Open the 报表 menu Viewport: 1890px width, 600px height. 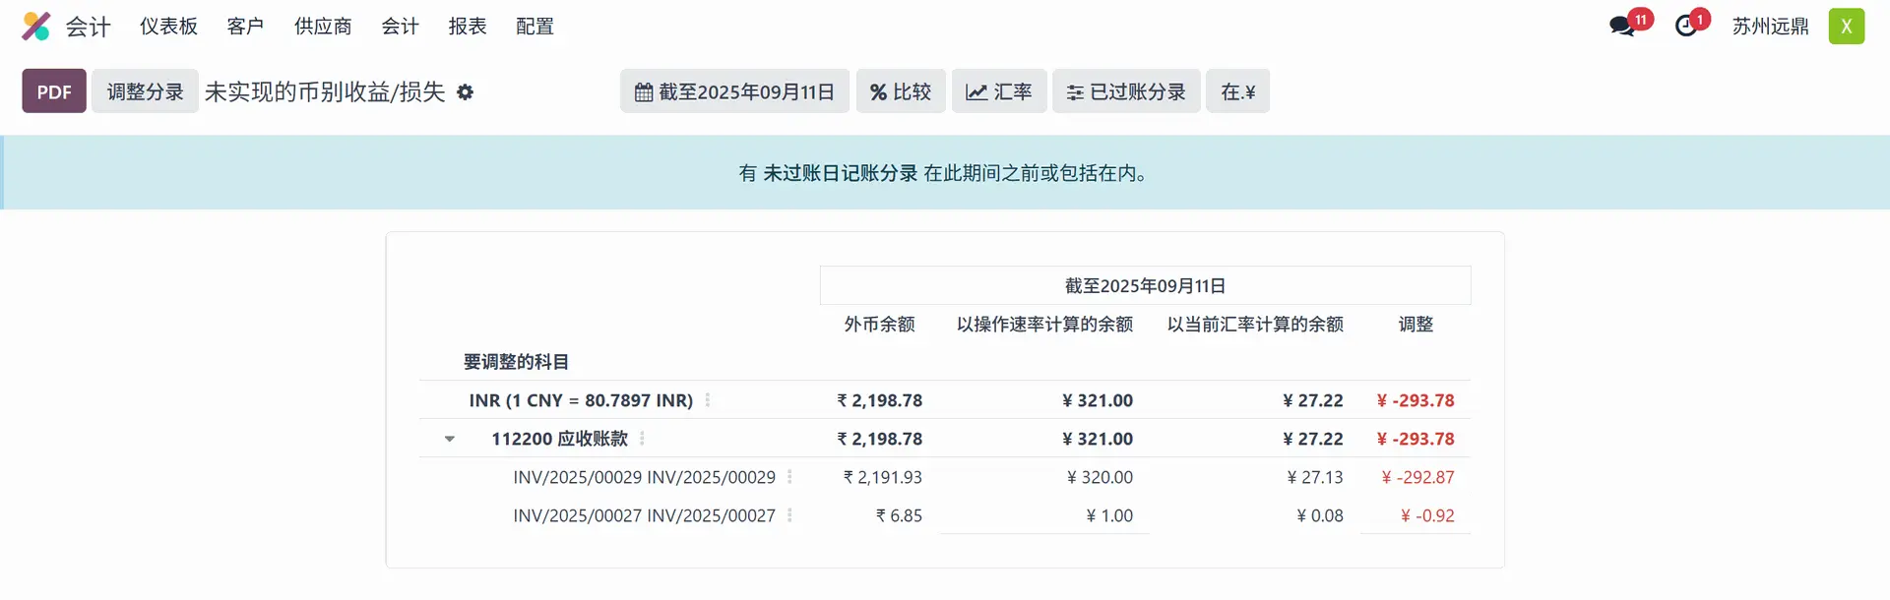pos(468,27)
